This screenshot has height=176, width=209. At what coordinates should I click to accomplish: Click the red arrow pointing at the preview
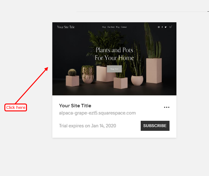(x=32, y=85)
